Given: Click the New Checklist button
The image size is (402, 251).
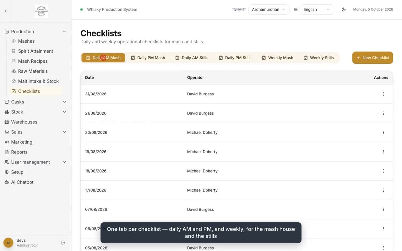Looking at the screenshot, I should coord(373,58).
